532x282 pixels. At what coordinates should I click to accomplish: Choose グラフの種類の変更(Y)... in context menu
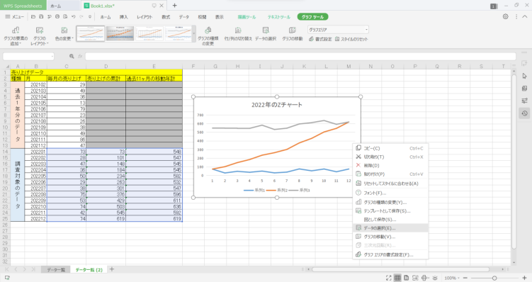click(x=390, y=202)
